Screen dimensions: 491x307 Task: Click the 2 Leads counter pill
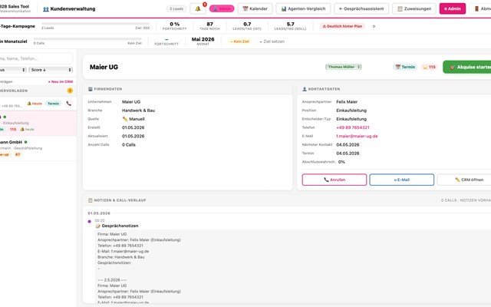[176, 8]
